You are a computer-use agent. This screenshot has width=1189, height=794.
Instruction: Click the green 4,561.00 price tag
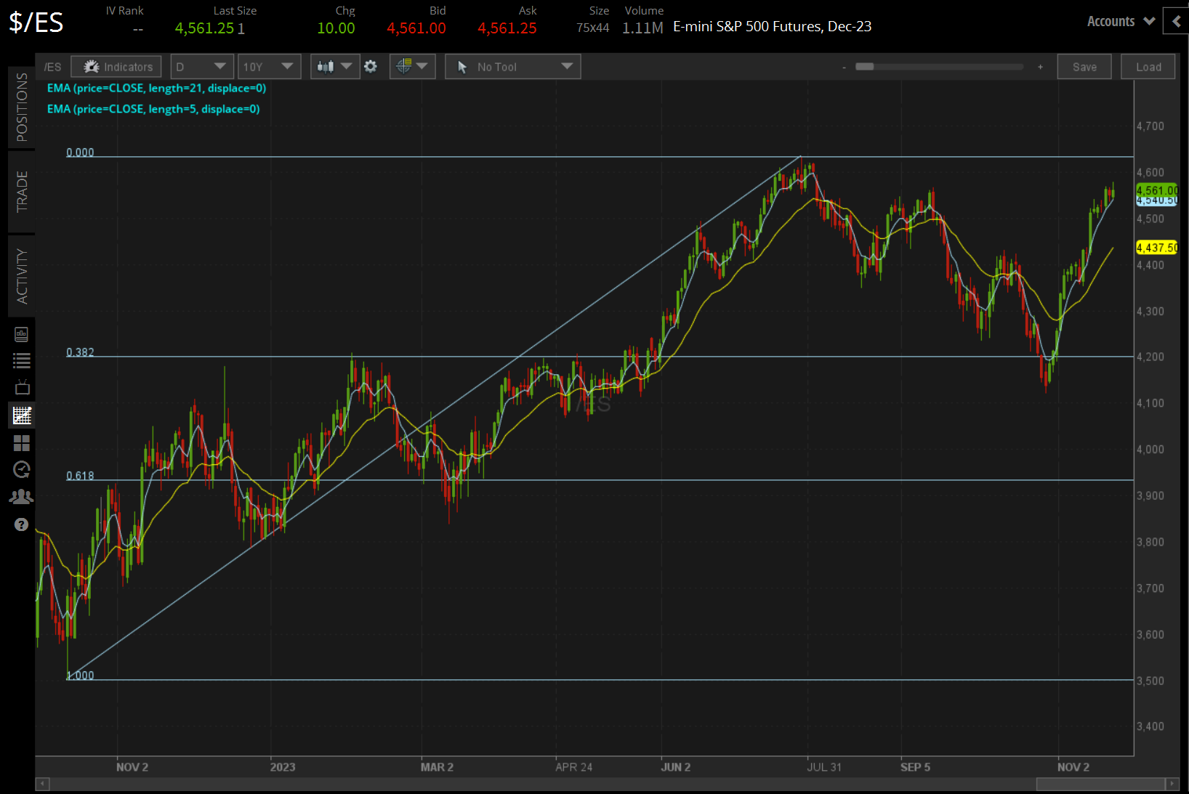tap(1157, 190)
